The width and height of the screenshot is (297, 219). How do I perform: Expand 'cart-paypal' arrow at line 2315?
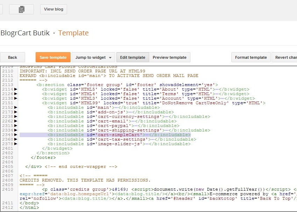[x=16, y=126]
